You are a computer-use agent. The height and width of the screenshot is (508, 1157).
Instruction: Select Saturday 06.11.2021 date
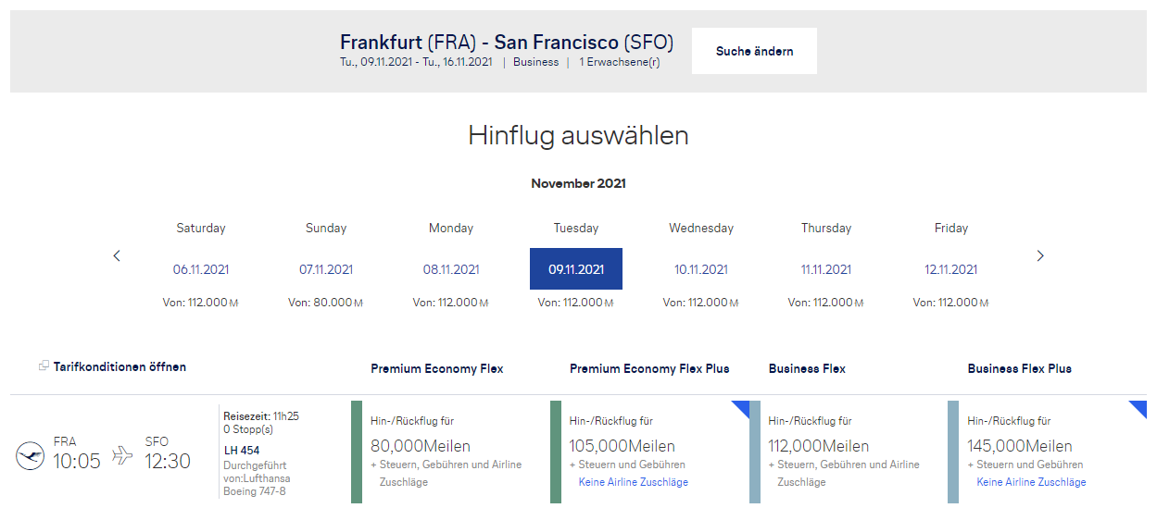pos(201,269)
